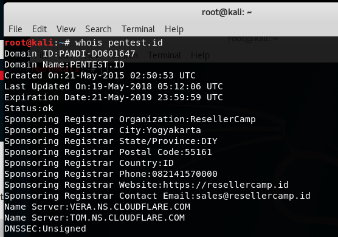Click the DNSSEC:Unsigned line

click(x=45, y=229)
